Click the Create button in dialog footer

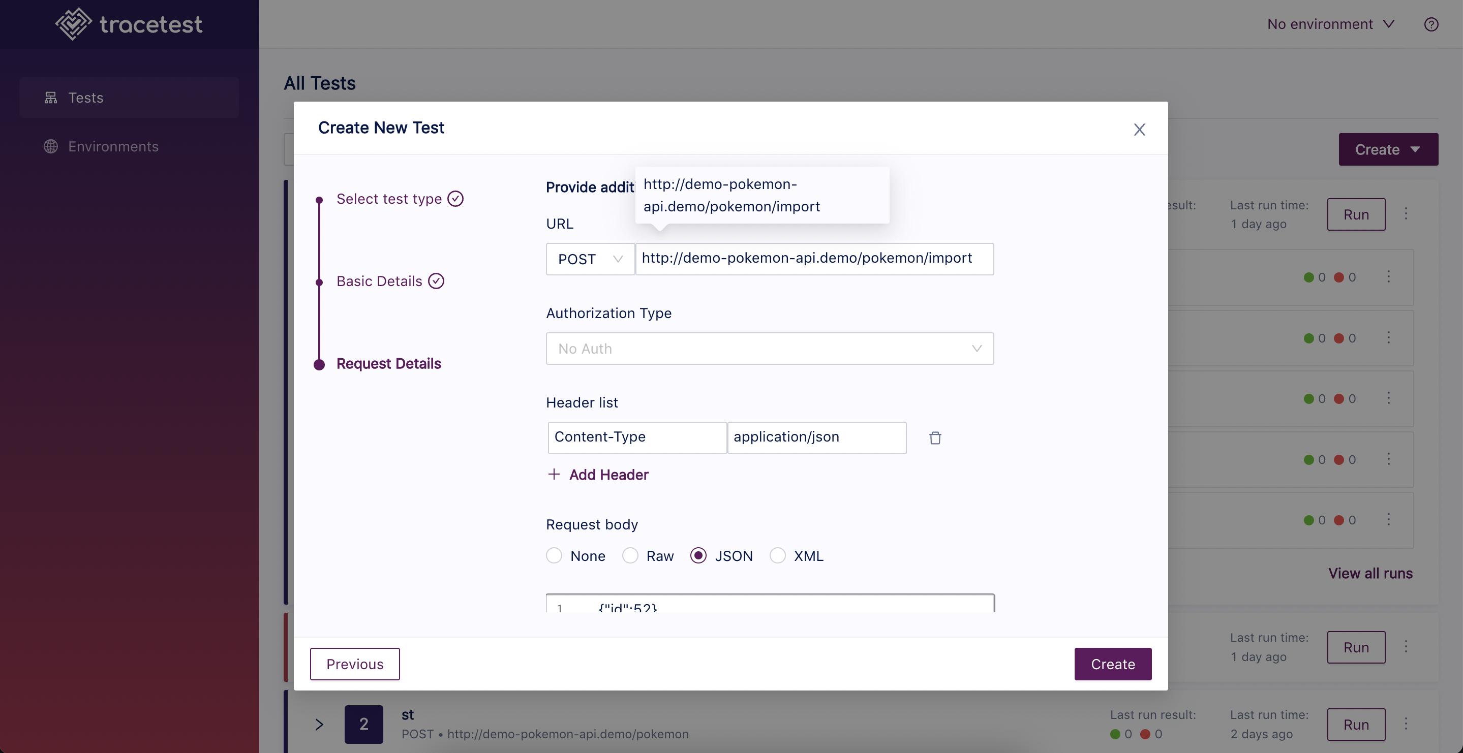click(x=1113, y=664)
